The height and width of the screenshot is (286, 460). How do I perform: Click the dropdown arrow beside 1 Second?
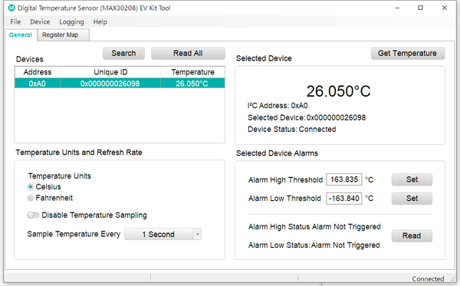198,234
